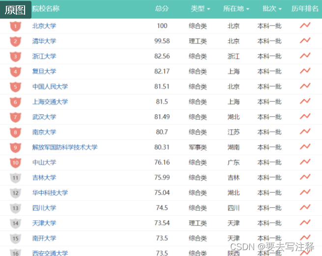Open the 清华大学 link
This screenshot has width=322, height=256.
click(x=44, y=41)
